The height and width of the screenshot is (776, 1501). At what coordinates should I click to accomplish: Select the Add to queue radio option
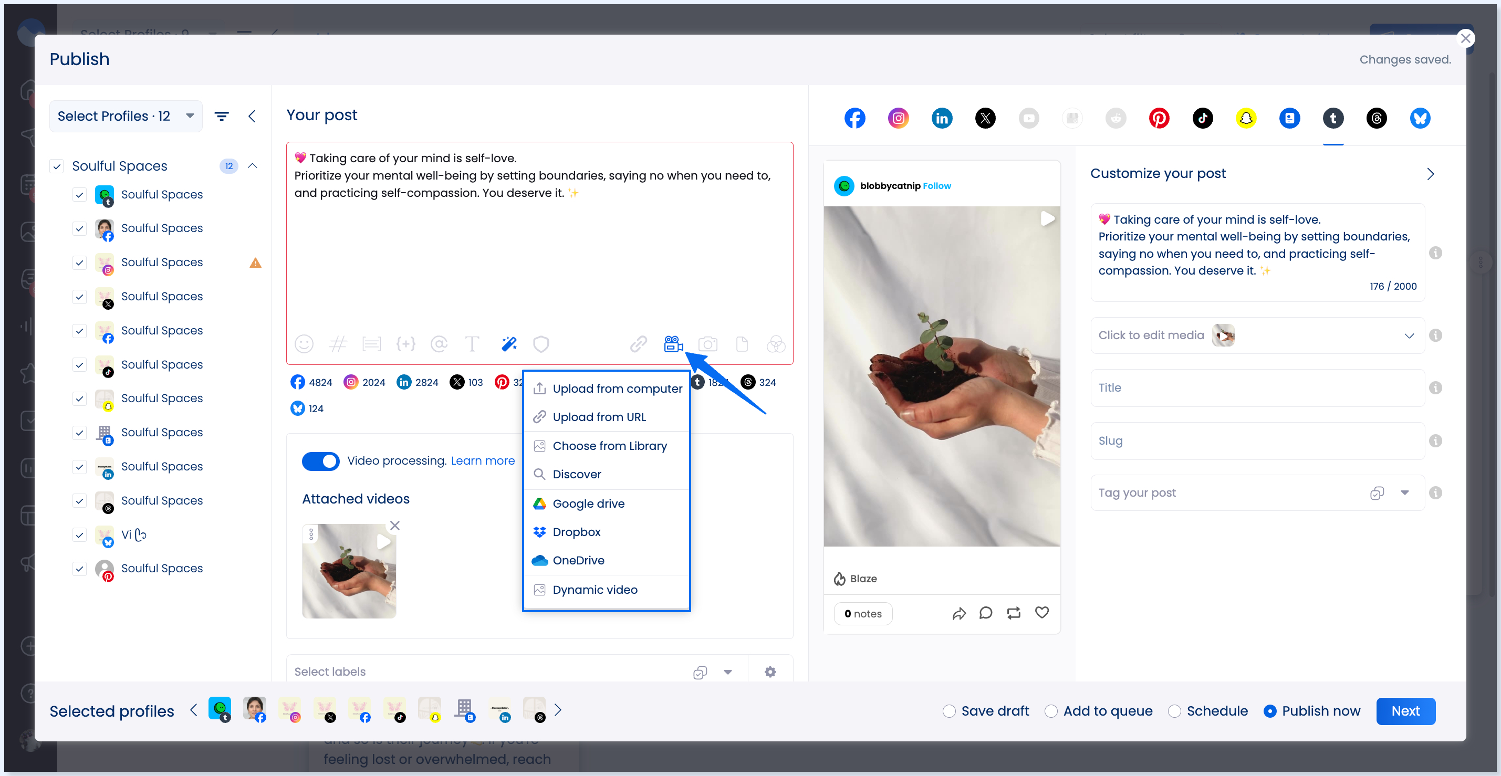point(1050,711)
